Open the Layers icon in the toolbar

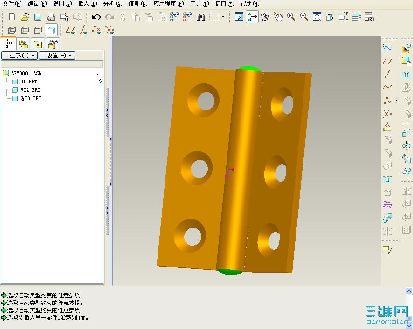[357, 17]
